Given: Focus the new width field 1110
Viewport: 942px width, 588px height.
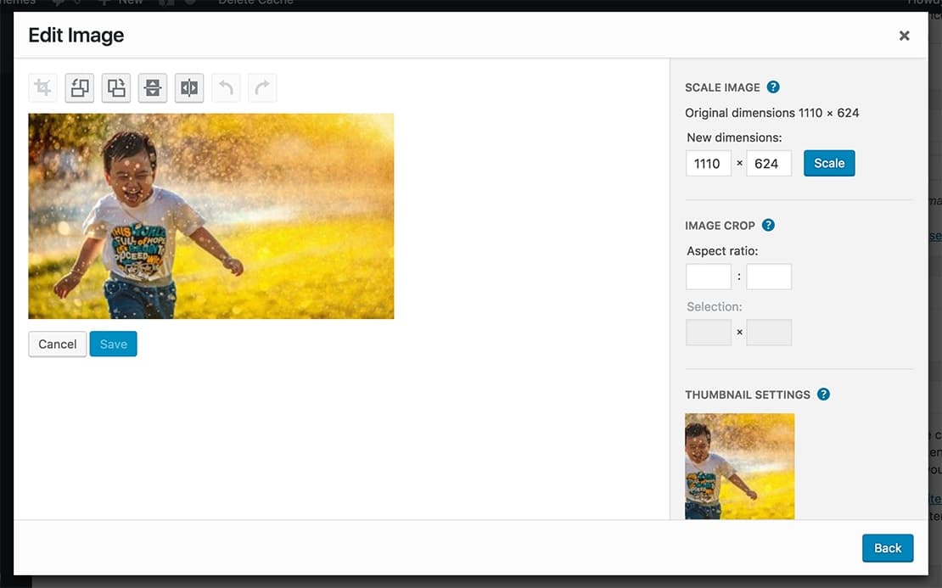Looking at the screenshot, I should point(709,164).
